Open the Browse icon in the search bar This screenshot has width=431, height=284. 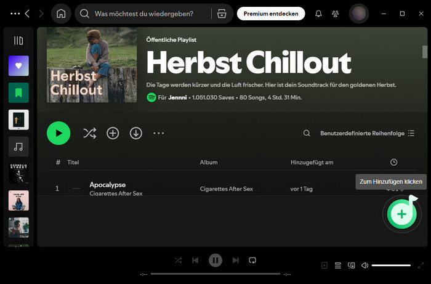(x=222, y=14)
